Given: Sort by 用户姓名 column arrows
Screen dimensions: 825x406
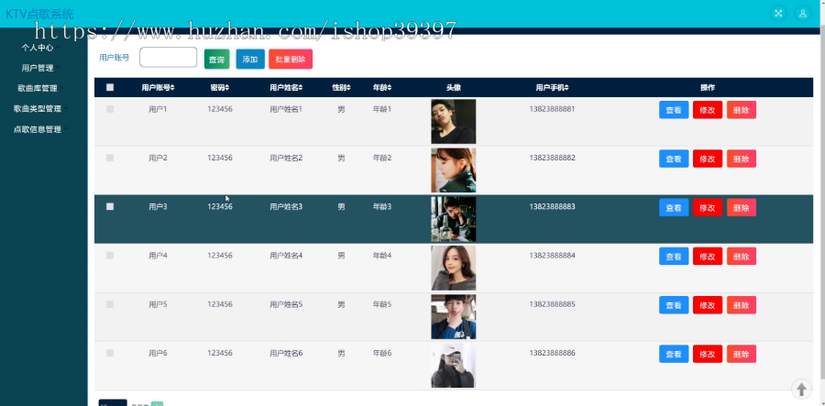Looking at the screenshot, I should pyautogui.click(x=301, y=88).
